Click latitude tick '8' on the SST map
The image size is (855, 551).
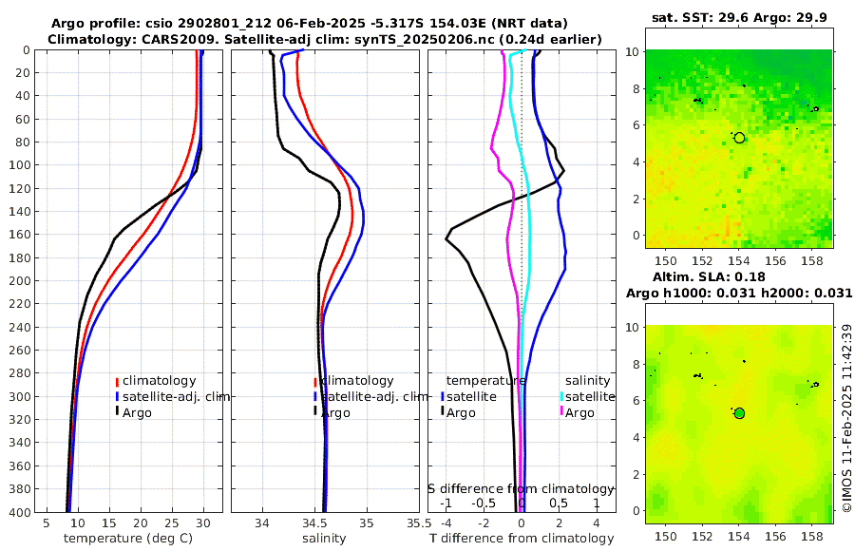pos(636,89)
